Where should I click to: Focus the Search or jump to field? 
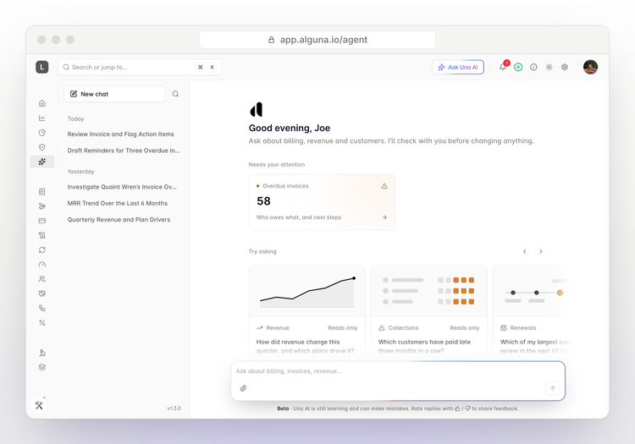click(x=140, y=67)
